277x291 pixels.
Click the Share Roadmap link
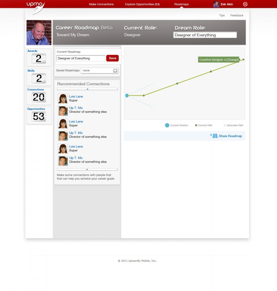[230, 136]
